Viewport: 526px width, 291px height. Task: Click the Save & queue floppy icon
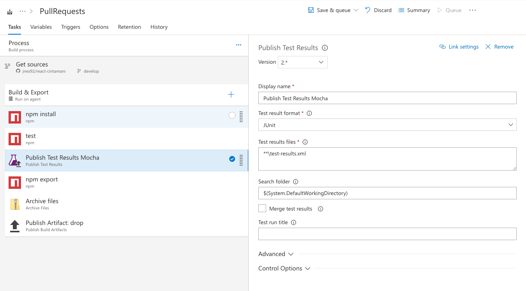311,10
